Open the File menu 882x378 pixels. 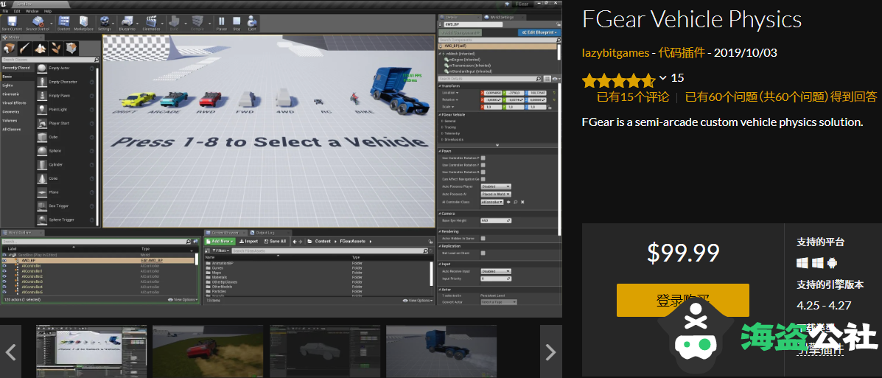5,11
